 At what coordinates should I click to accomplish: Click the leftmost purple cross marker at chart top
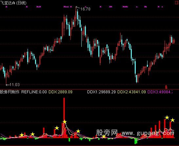pyautogui.click(x=7, y=7)
